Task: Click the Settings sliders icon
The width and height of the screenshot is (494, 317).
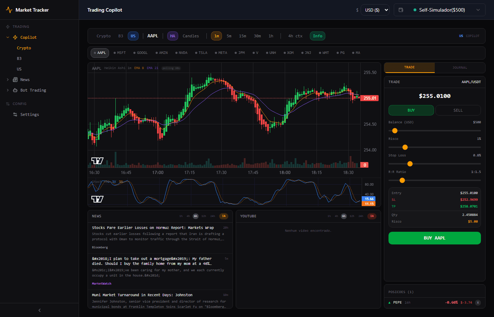Action: [15, 114]
